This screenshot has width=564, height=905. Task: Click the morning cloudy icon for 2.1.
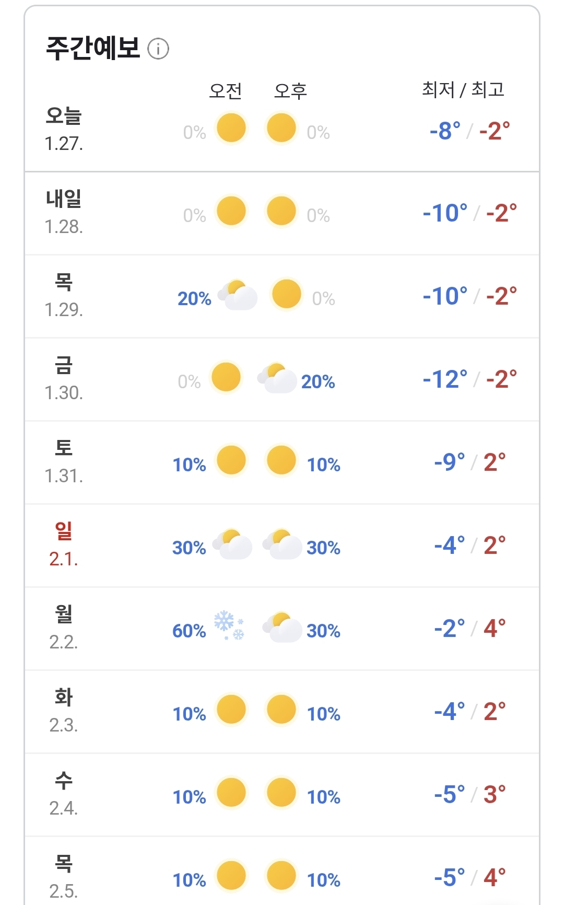tap(233, 544)
